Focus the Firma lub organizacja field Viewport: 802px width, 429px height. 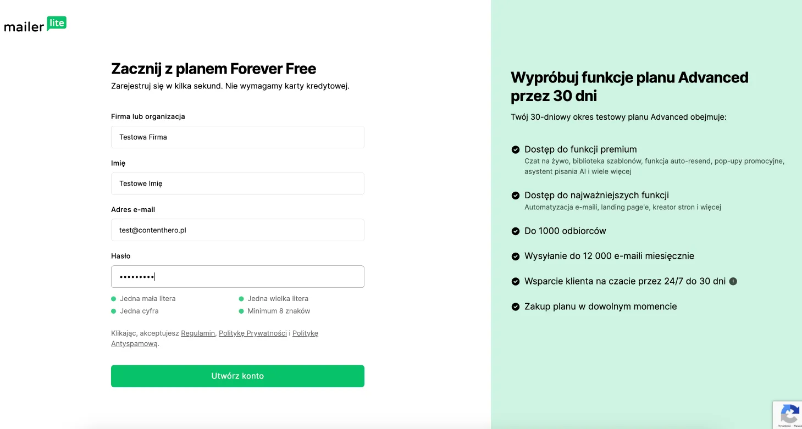pos(237,137)
